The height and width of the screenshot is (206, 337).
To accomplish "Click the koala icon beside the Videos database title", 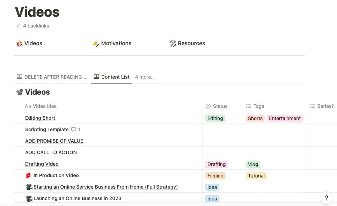I will point(20,92).
